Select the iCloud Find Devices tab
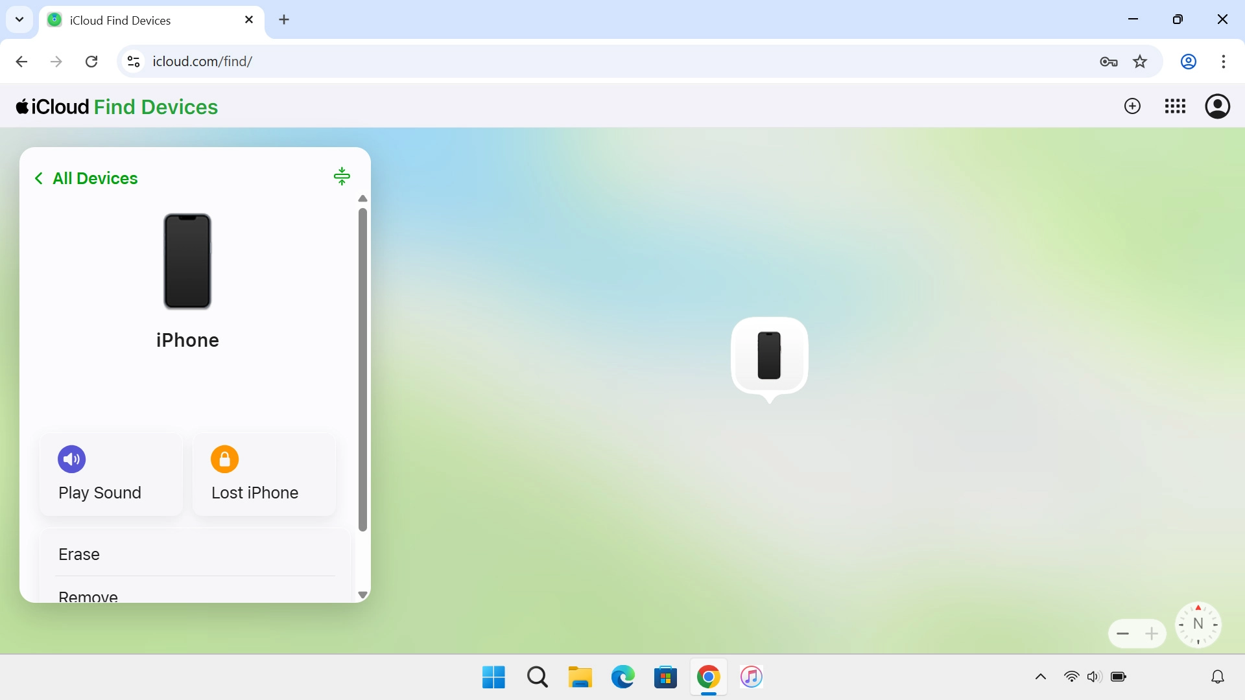This screenshot has height=700, width=1245. pyautogui.click(x=152, y=20)
